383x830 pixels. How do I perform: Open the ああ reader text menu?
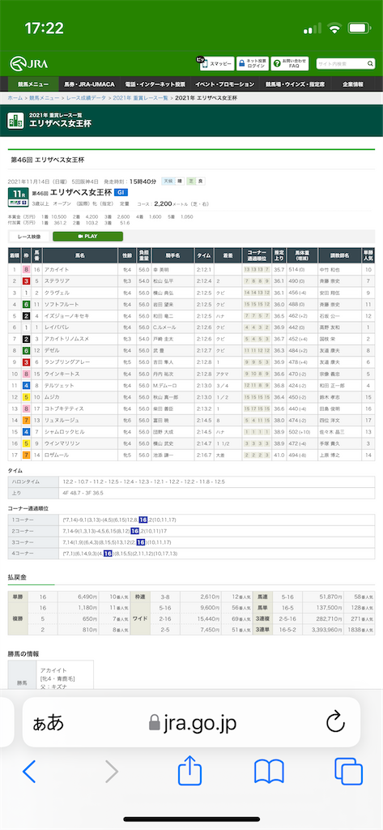pos(48,722)
